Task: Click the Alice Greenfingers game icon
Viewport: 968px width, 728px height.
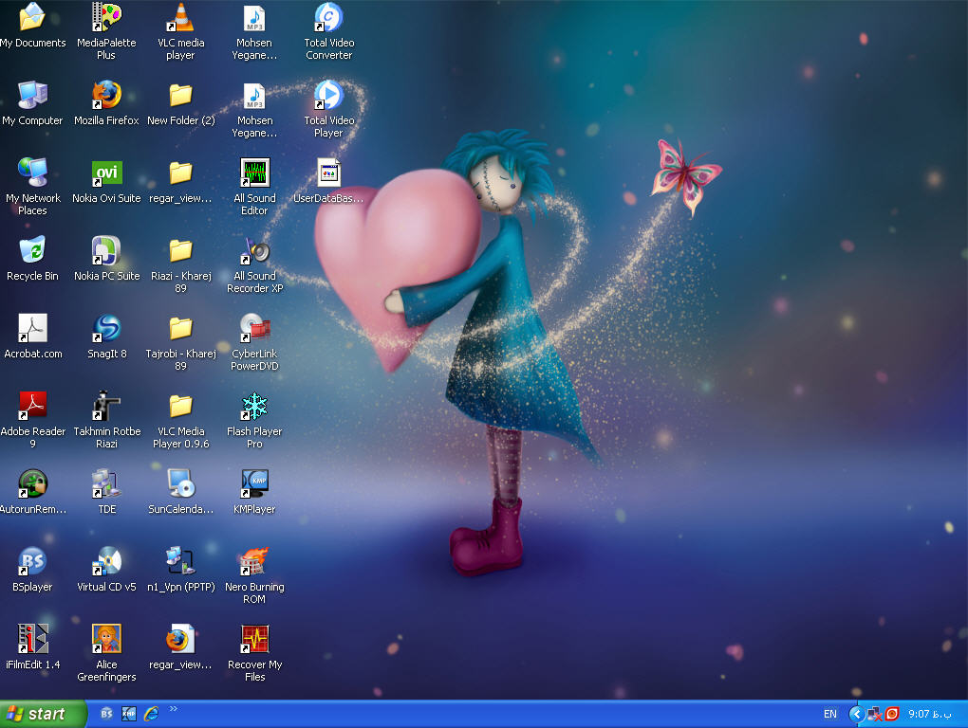Action: coord(106,639)
